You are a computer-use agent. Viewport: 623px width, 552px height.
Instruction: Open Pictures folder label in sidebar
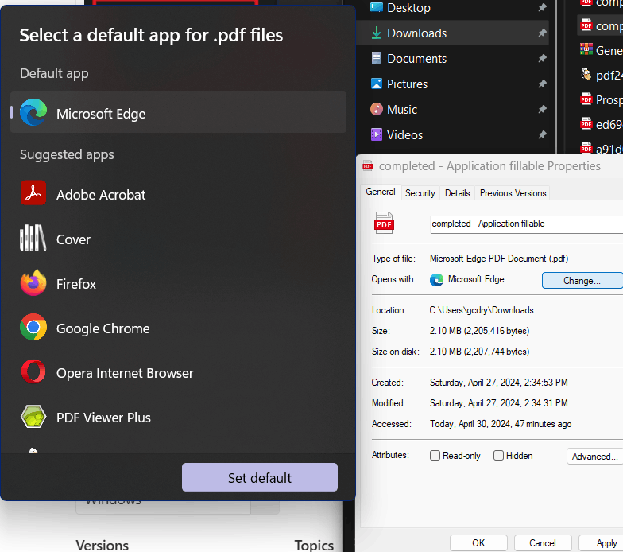pos(407,84)
